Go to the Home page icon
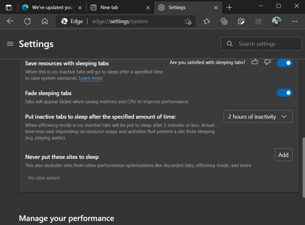305x225 pixels. [x=45, y=21]
